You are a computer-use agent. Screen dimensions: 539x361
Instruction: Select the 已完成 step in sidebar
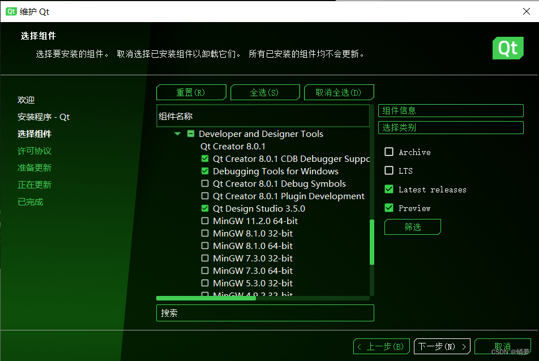click(x=30, y=201)
